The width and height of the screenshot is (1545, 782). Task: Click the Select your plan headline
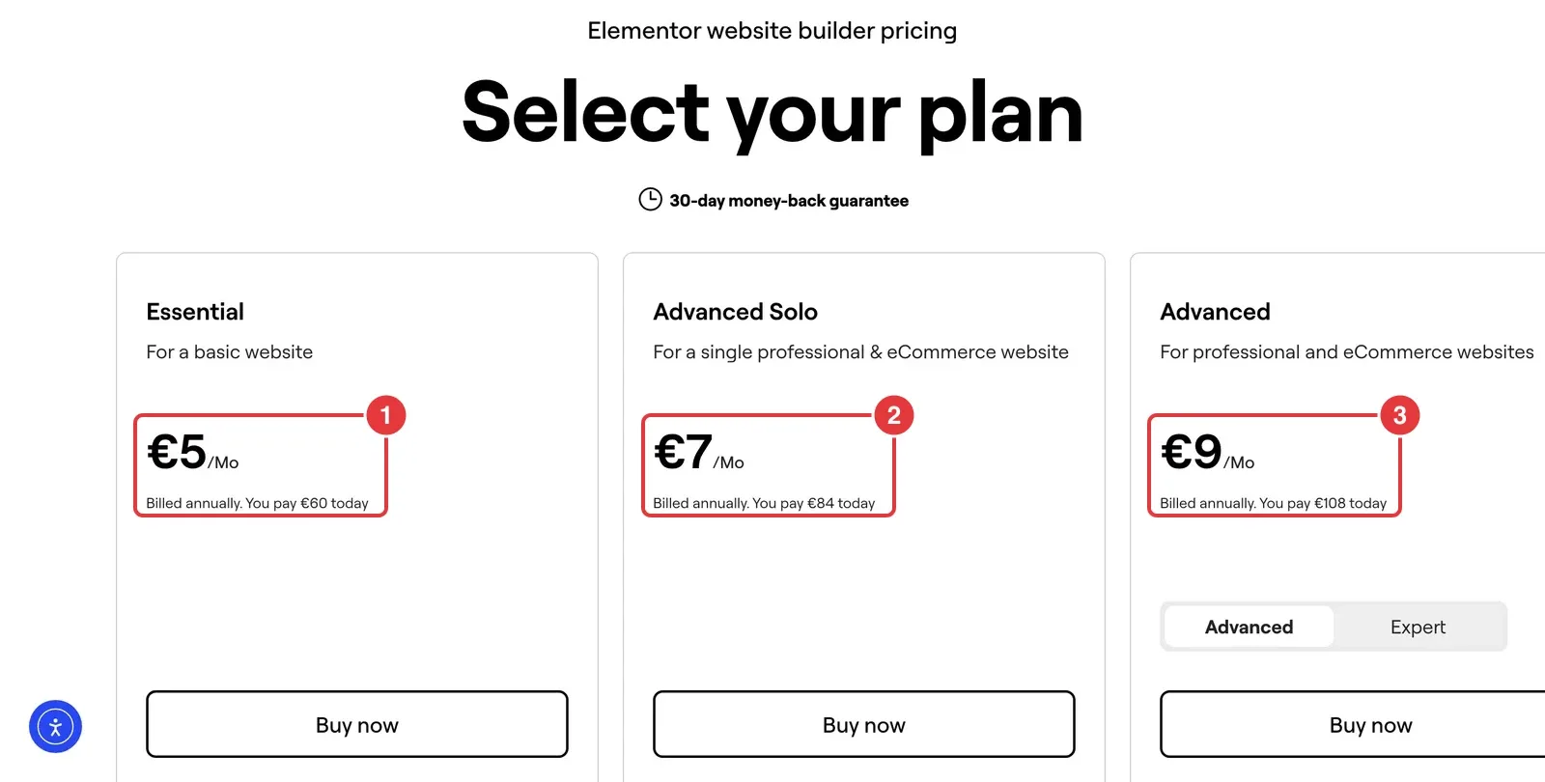pos(772,113)
